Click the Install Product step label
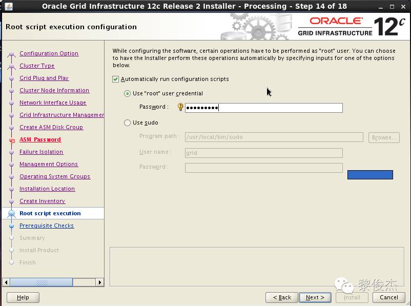 pyautogui.click(x=39, y=250)
